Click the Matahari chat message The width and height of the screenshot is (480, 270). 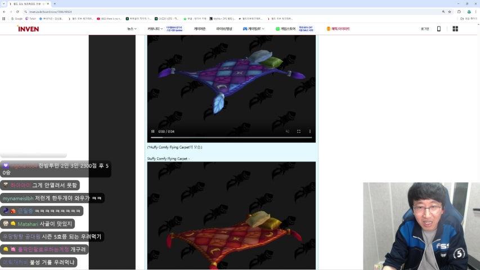point(37,224)
